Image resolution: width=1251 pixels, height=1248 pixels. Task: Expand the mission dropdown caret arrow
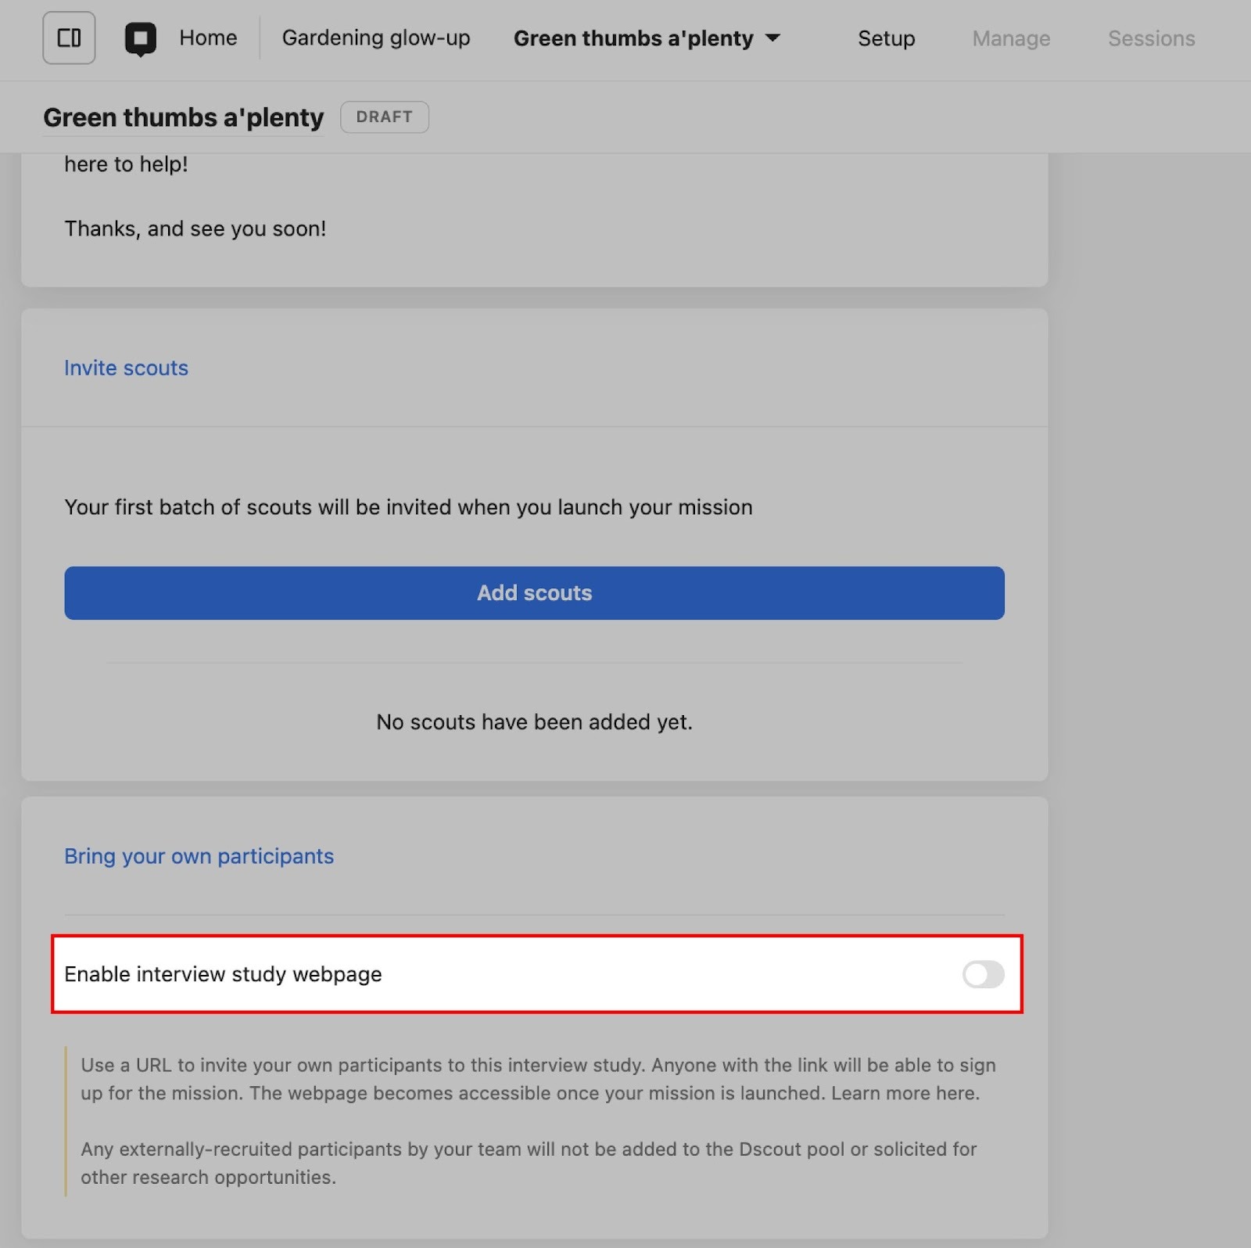tap(772, 38)
